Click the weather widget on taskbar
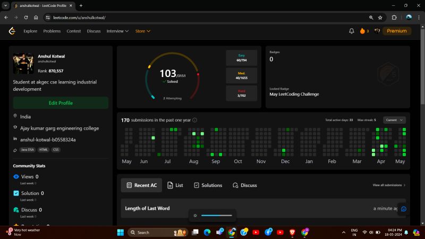 coord(23,232)
